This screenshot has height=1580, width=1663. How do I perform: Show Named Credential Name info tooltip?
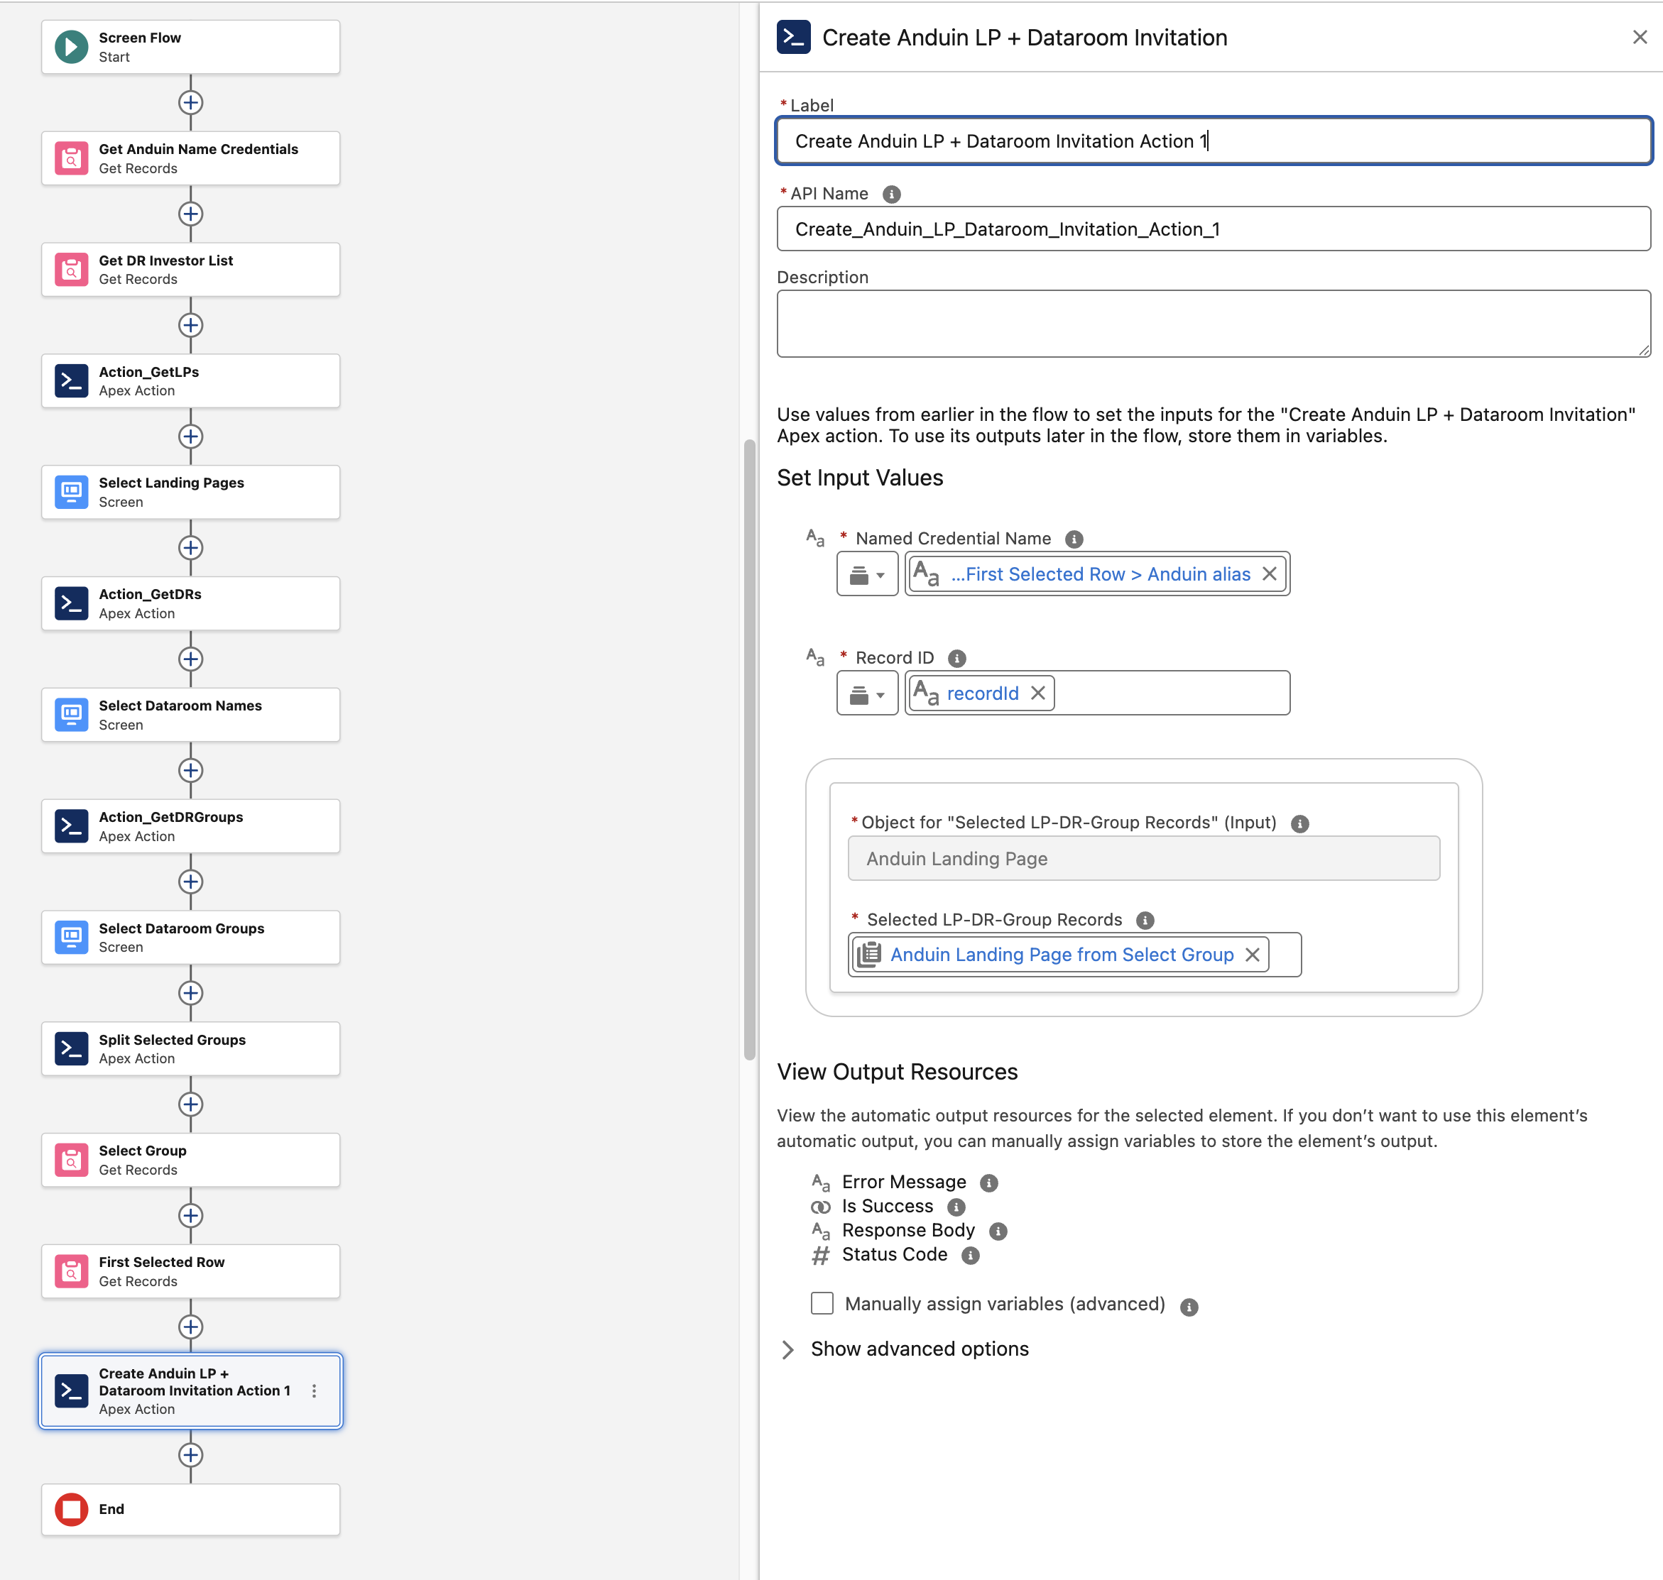coord(1074,539)
